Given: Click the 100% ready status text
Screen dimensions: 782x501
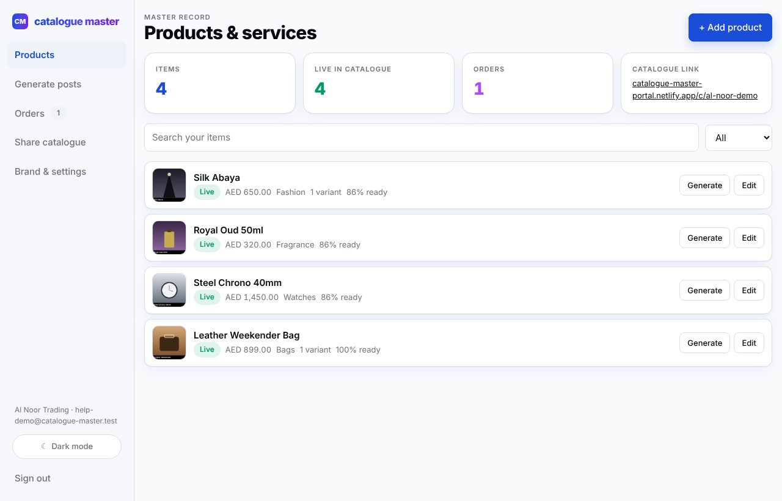Looking at the screenshot, I should tap(358, 350).
